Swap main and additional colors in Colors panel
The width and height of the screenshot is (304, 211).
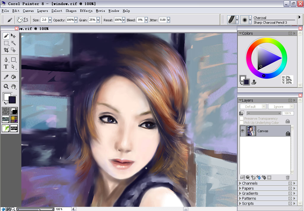pos(241,84)
